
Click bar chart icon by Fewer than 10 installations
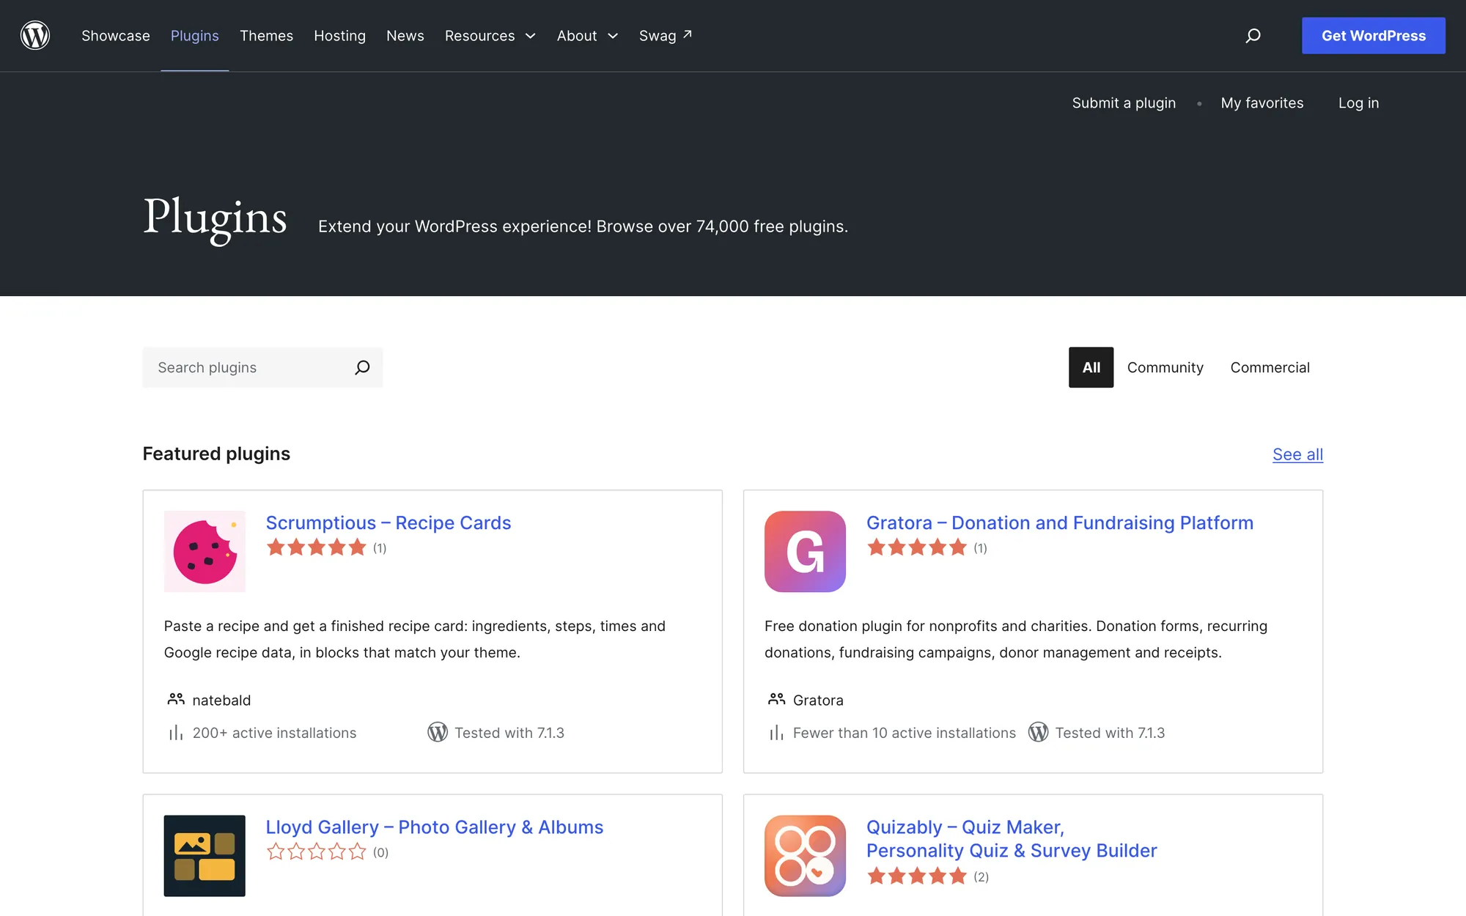click(776, 732)
